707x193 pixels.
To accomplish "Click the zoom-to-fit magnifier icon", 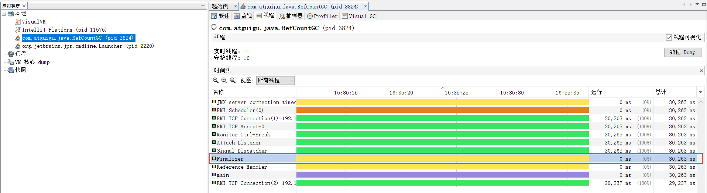I will click(233, 80).
